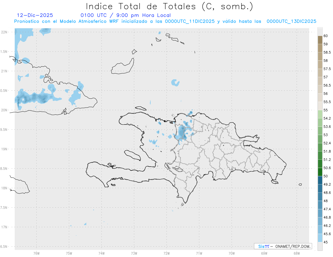Click the '73W' longitude label
The image size is (333, 257).
(x=134, y=253)
